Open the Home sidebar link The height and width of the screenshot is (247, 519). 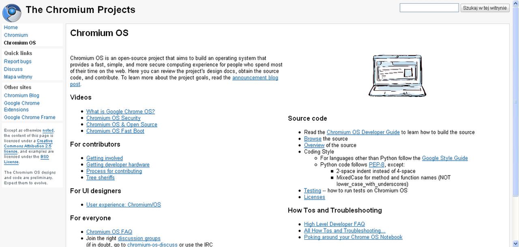[11, 28]
